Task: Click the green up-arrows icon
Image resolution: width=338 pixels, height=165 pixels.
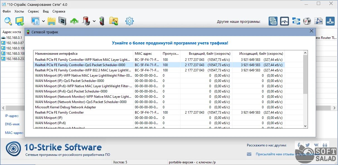Action: tap(74, 21)
